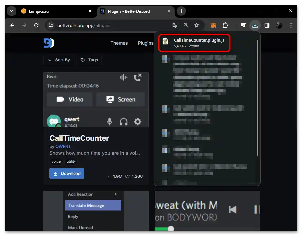302x236 pixels.
Task: Open downloaded CallTimeCounter.plugin.js file
Action: point(194,43)
